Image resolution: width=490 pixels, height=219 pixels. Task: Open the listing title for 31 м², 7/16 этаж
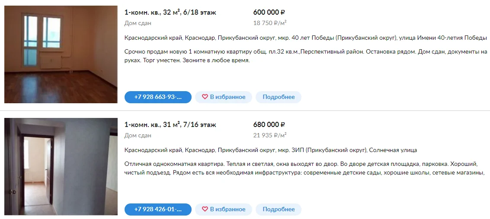(x=170, y=125)
